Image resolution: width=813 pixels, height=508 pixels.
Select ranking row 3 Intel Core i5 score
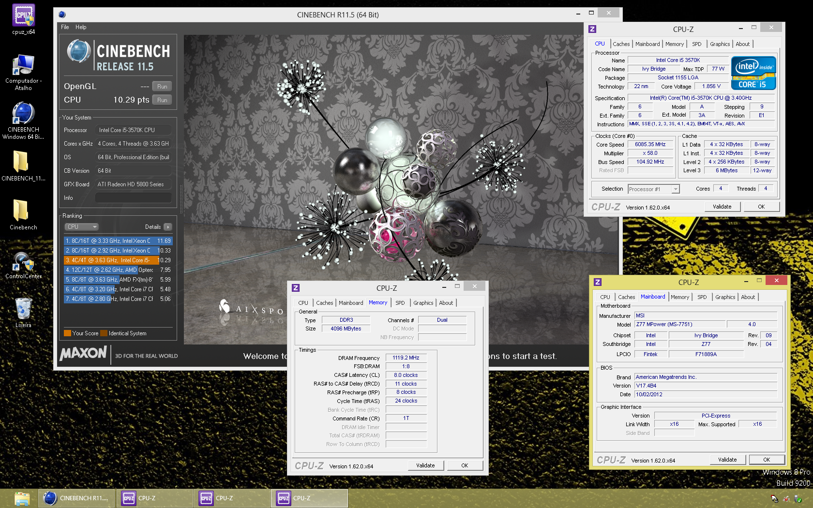[x=118, y=260]
